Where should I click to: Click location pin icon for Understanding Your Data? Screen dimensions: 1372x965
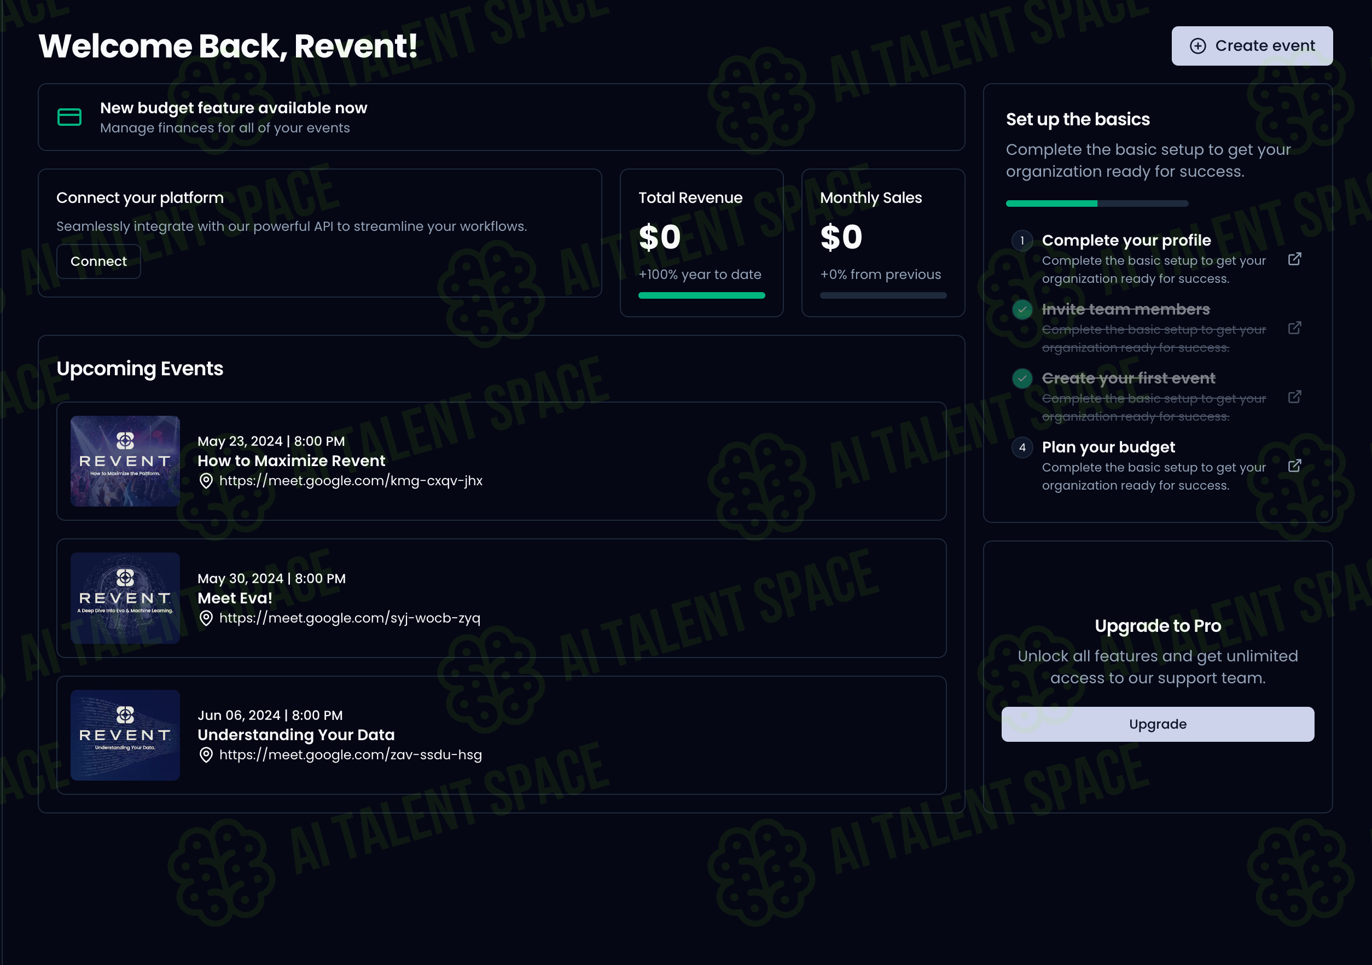(x=206, y=755)
